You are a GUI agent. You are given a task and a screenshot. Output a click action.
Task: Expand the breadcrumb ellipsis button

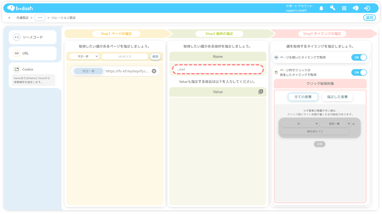(x=40, y=18)
